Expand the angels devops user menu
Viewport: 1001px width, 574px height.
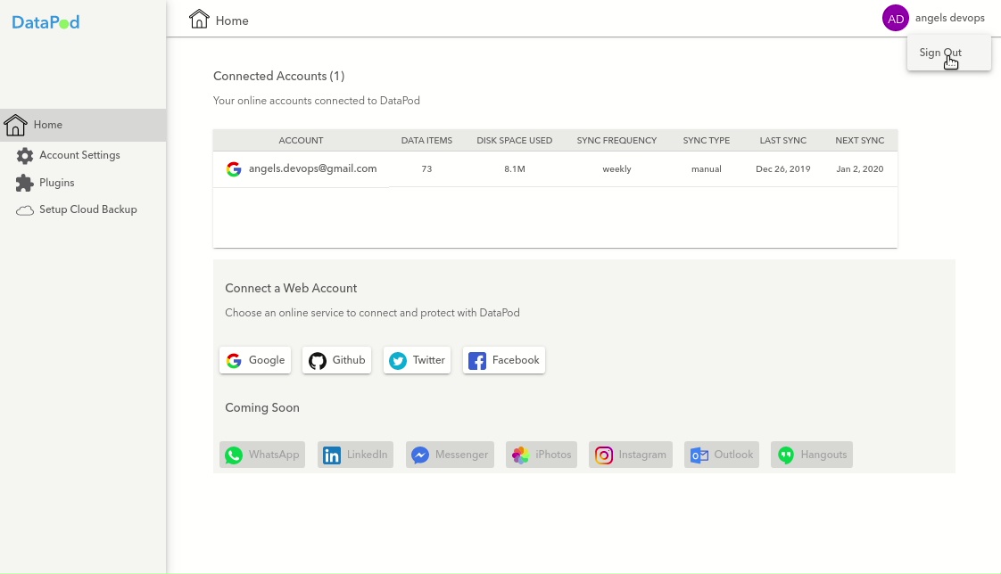click(x=949, y=18)
